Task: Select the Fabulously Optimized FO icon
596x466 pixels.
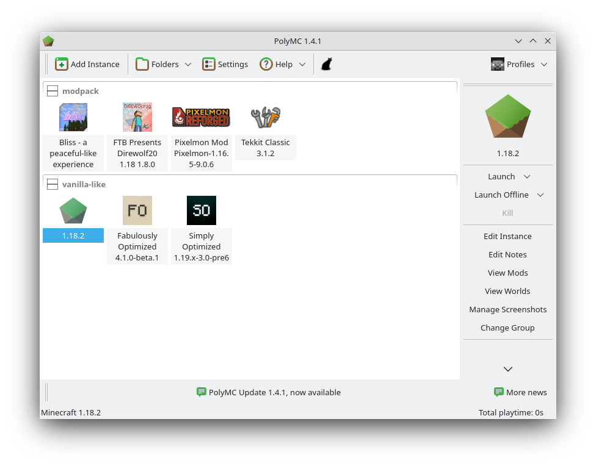Action: click(x=137, y=210)
